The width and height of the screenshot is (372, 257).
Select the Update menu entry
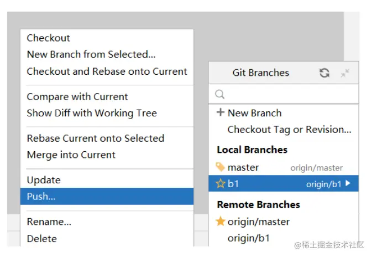pos(44,180)
